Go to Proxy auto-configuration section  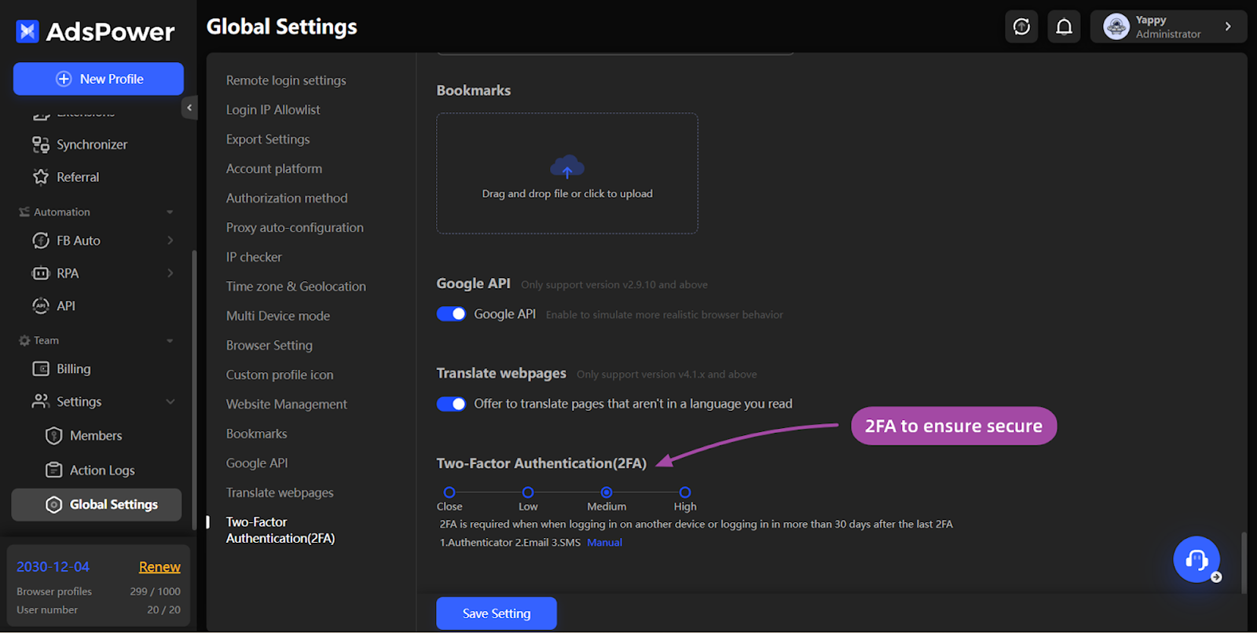[x=295, y=228]
